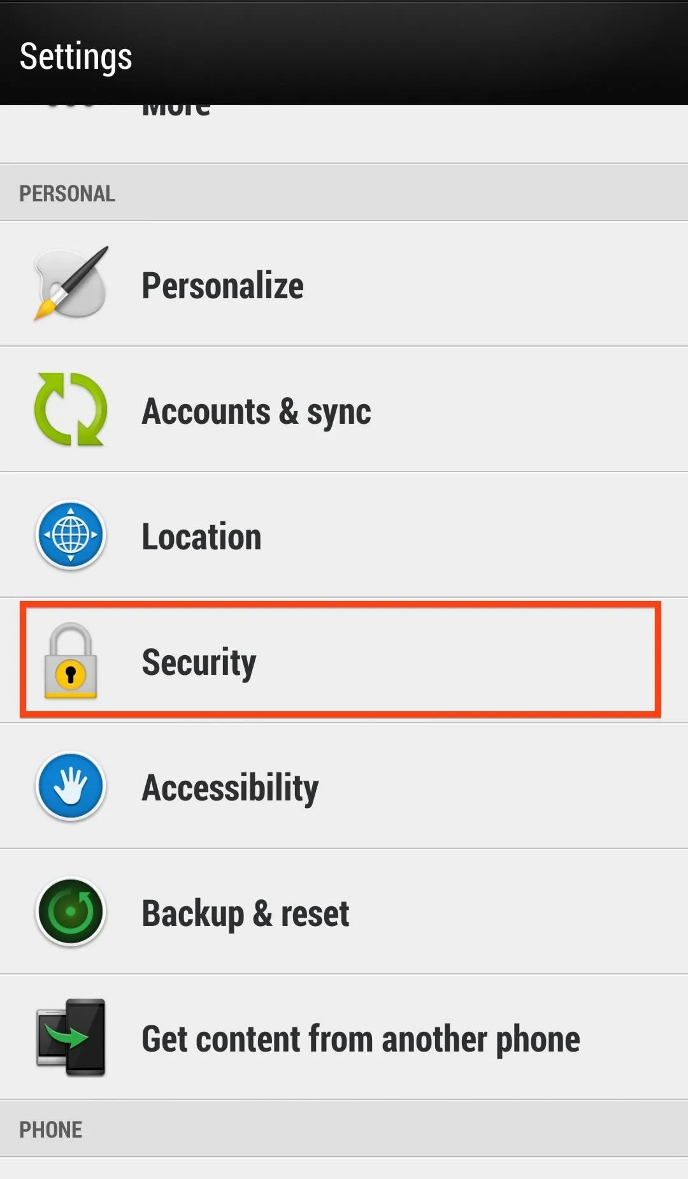The image size is (688, 1179).
Task: Tap the PERSONAL section header
Action: click(344, 193)
